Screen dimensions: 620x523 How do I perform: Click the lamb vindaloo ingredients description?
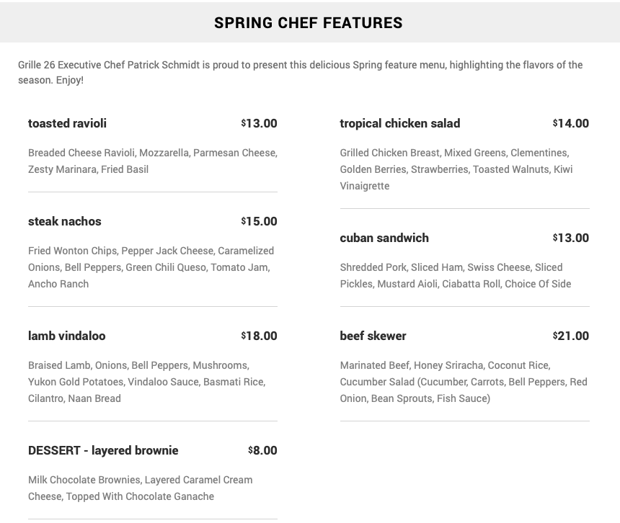(146, 382)
